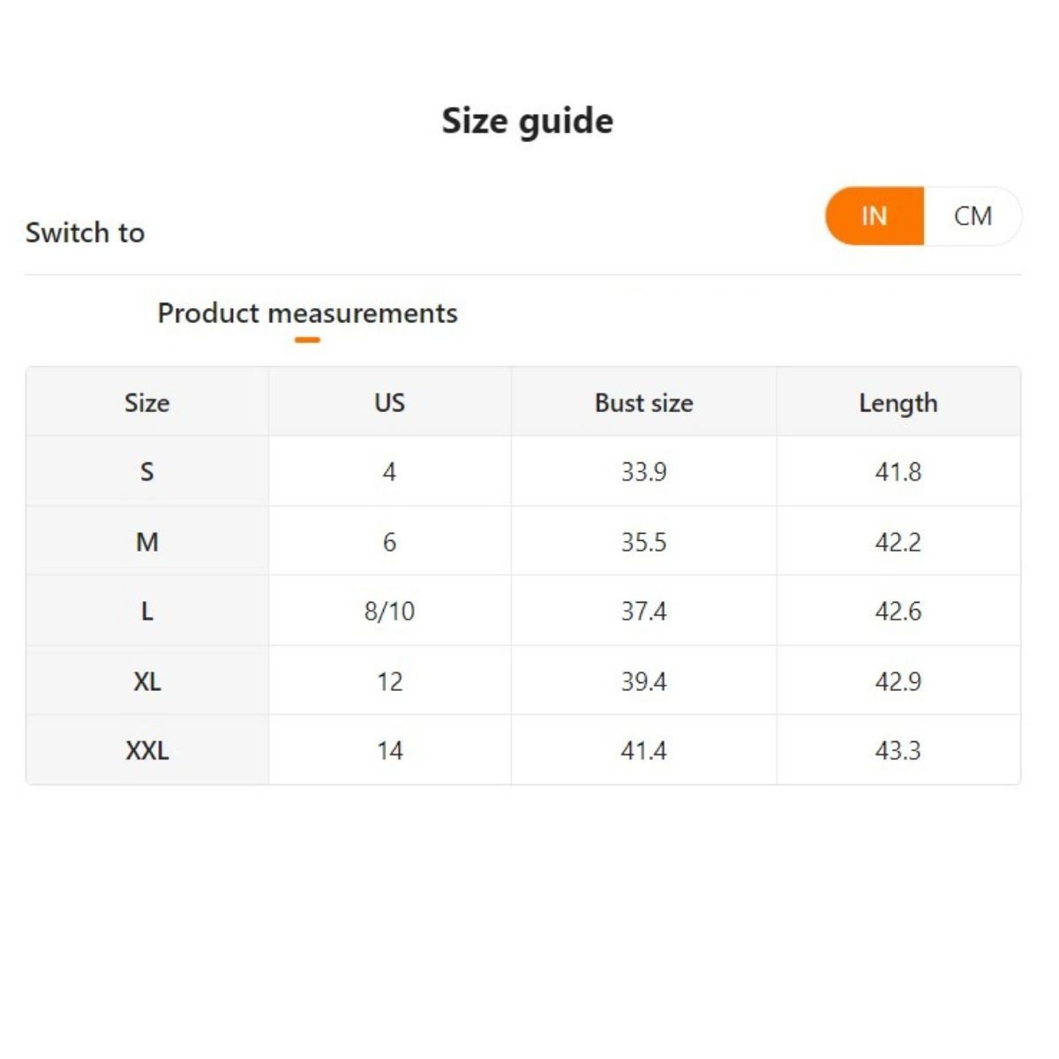Open the Product measurements tab
This screenshot has width=1059, height=1059.
[307, 313]
